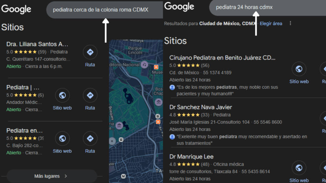Screen dimensions: 326x183
Task: Open the Dr Manrique Lee listing
Action: click(x=191, y=157)
